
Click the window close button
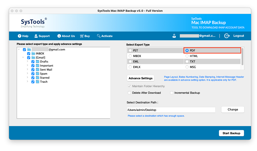click(12, 11)
